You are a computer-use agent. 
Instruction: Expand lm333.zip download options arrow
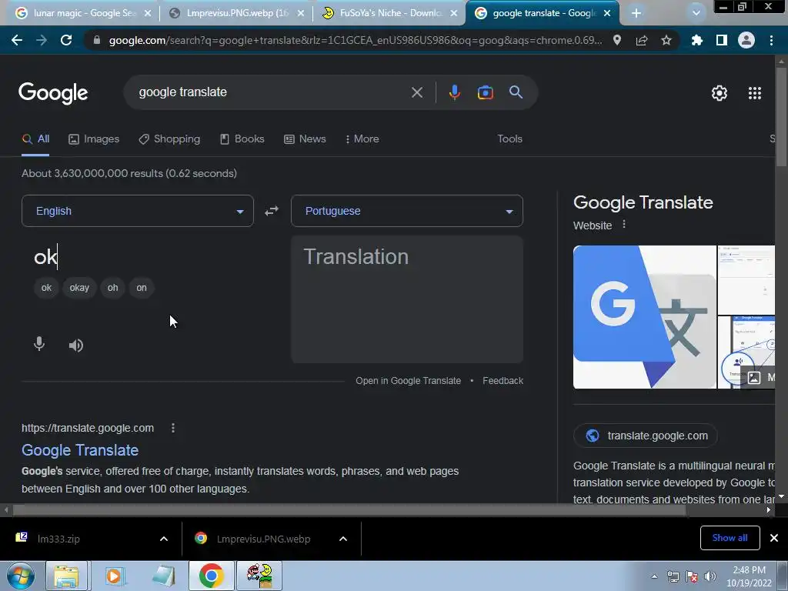pyautogui.click(x=164, y=539)
